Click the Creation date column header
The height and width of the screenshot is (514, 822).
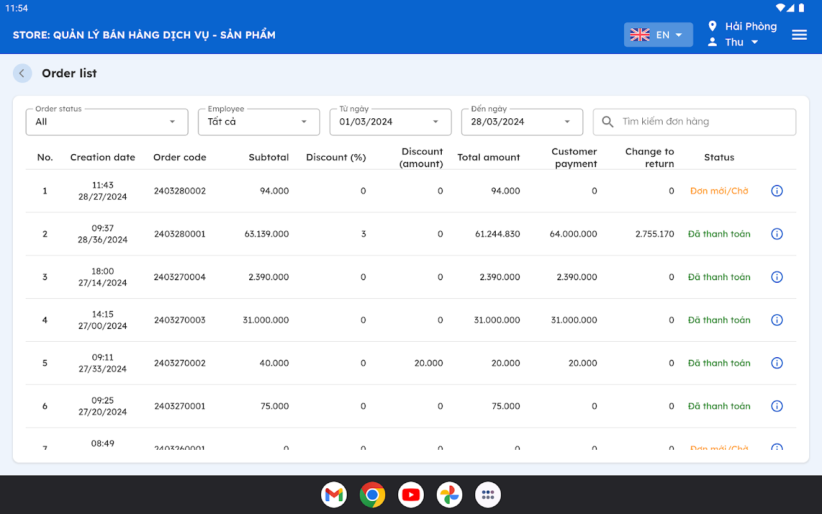coord(103,157)
